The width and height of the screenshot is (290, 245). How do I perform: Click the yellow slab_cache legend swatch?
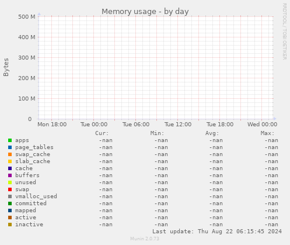coord(10,161)
